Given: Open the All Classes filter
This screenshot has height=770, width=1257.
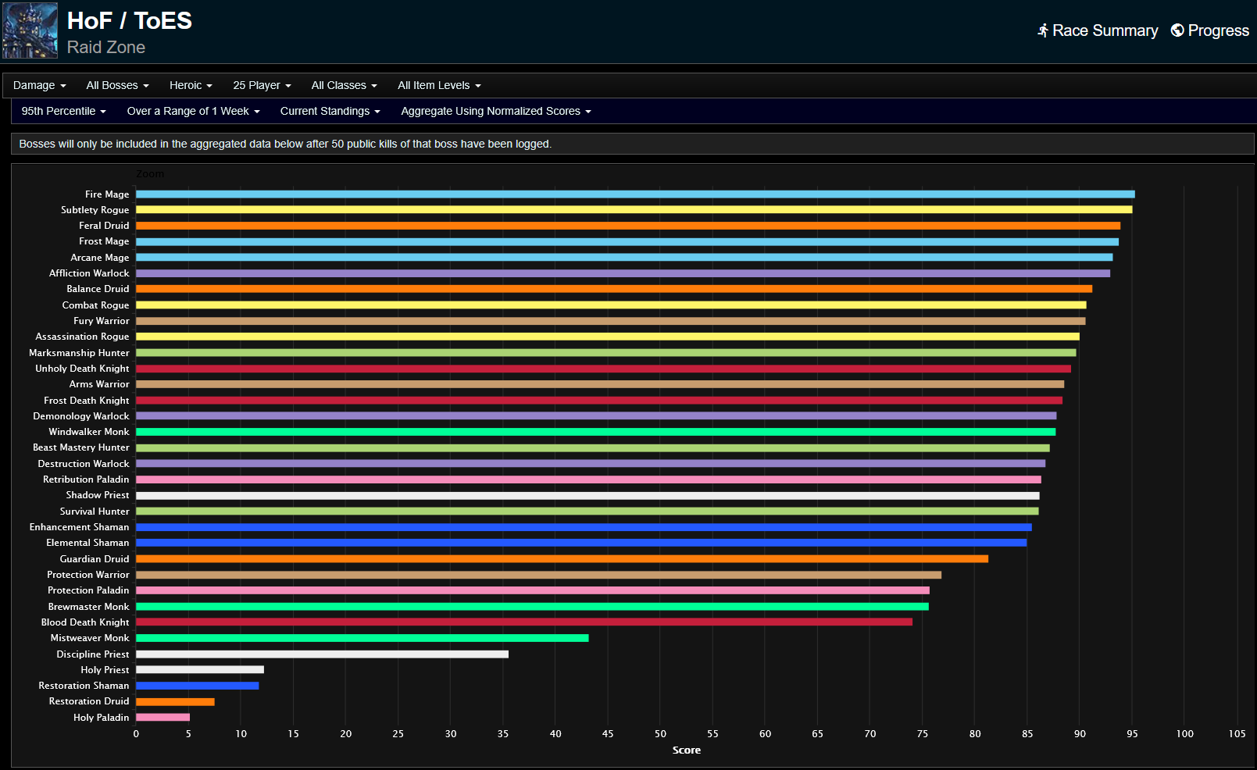Looking at the screenshot, I should pos(344,85).
